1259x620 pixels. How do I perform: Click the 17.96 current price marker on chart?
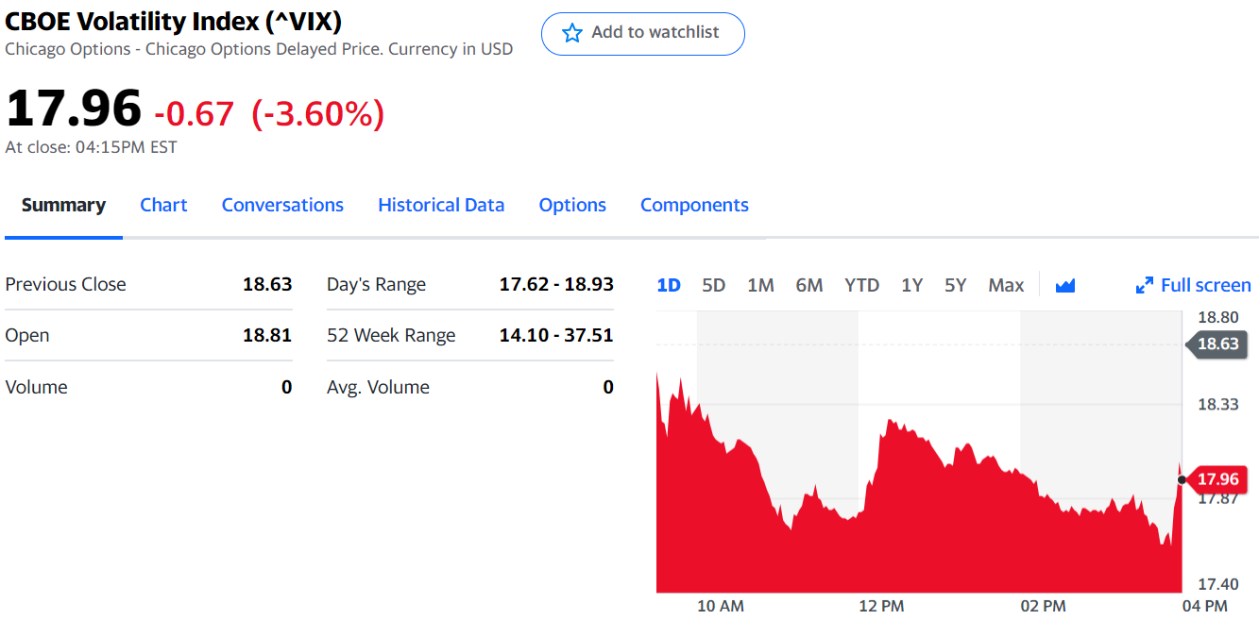[x=1216, y=479]
